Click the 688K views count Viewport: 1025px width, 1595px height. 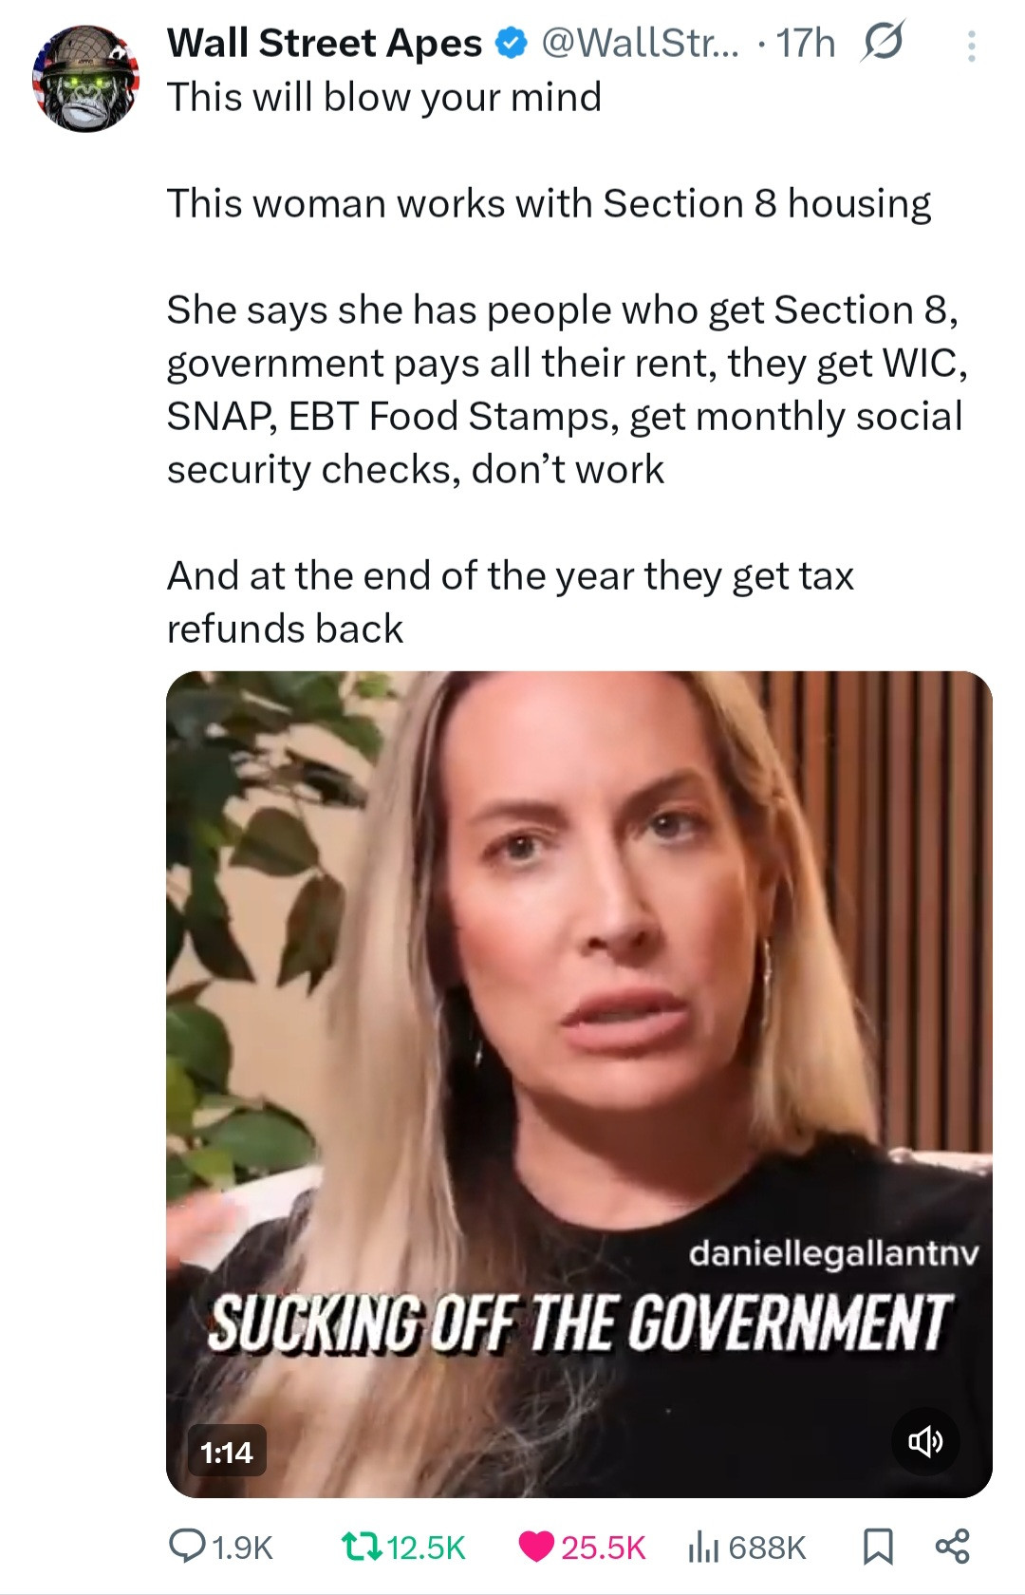tap(767, 1548)
